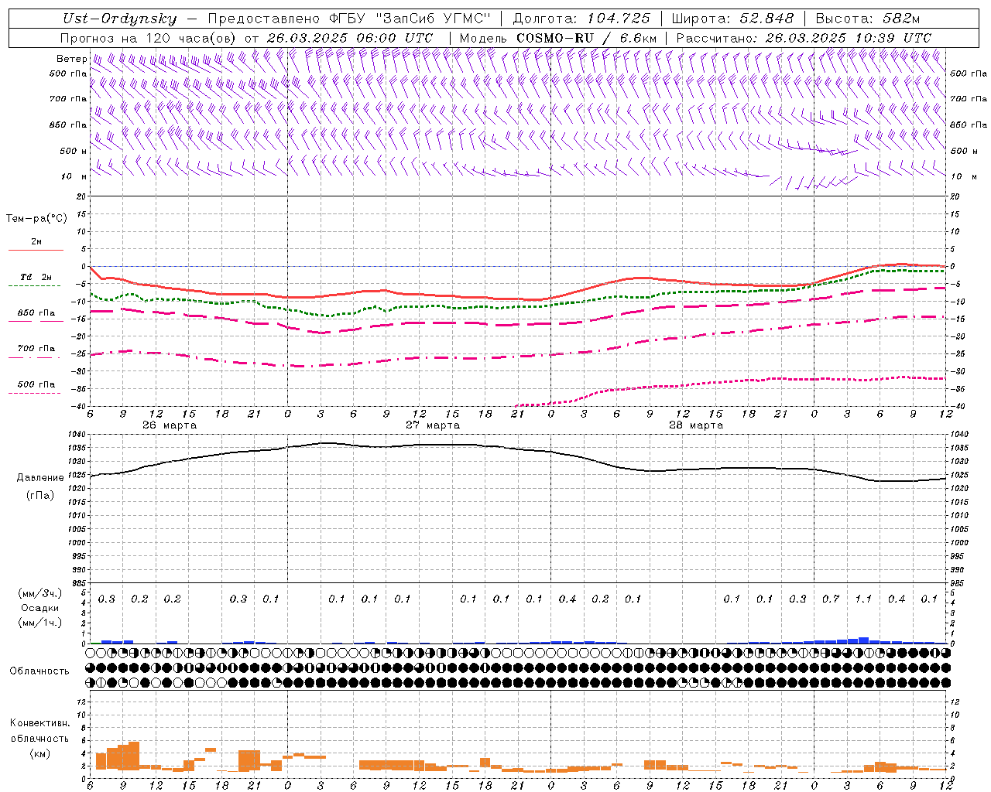This screenshot has height=792, width=991.
Task: Click the '27 марта' date label
Action: tap(433, 425)
